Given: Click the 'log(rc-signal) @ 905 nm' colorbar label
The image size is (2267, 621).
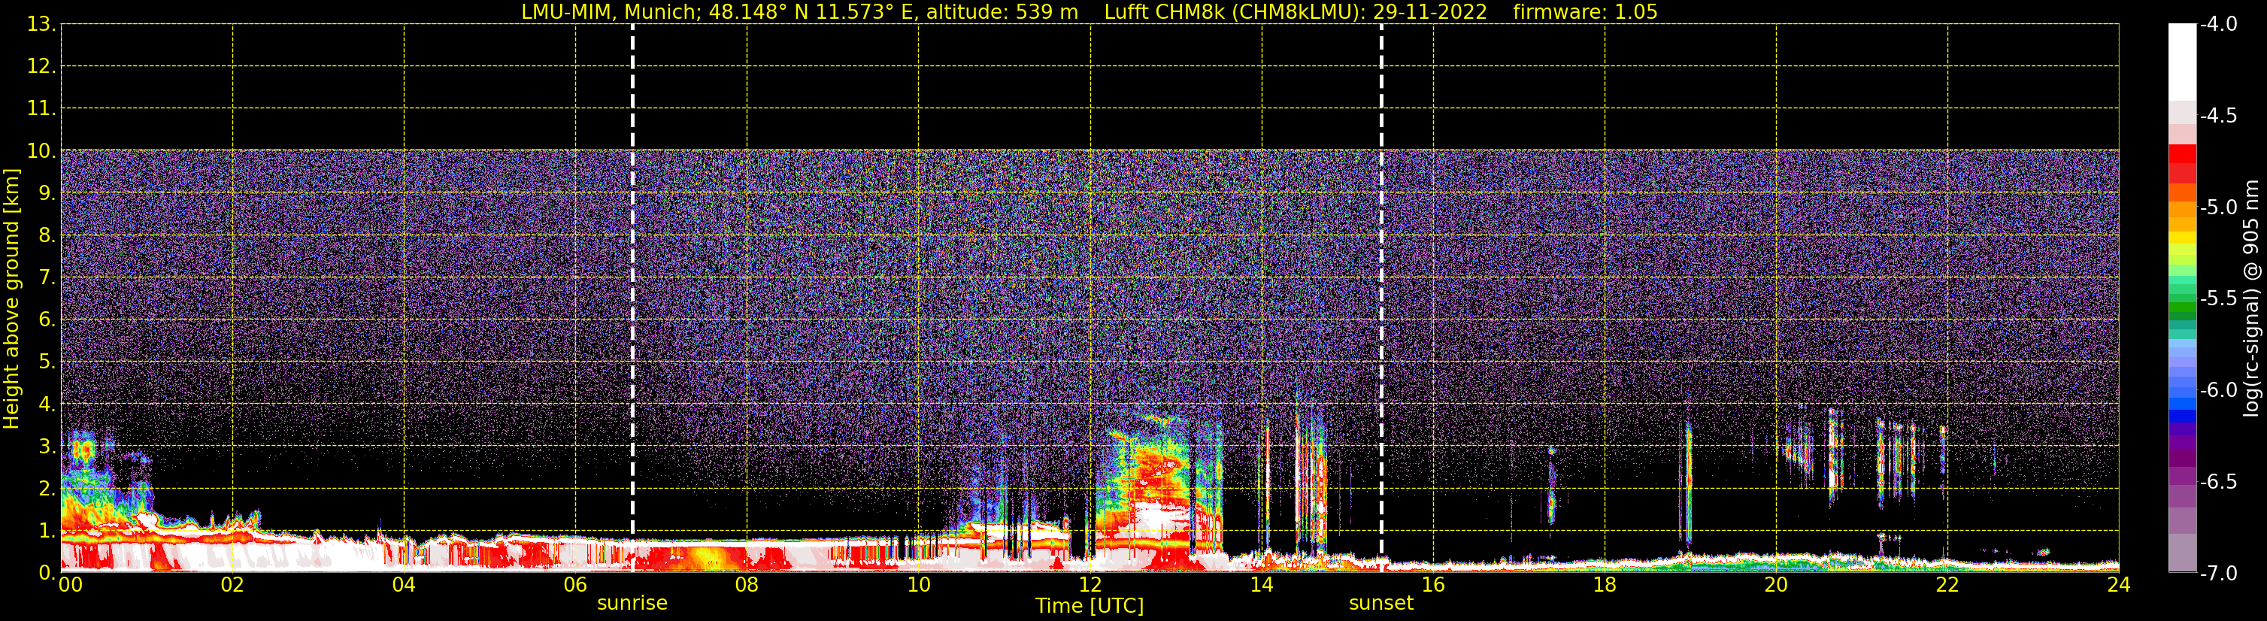Looking at the screenshot, I should (2251, 298).
